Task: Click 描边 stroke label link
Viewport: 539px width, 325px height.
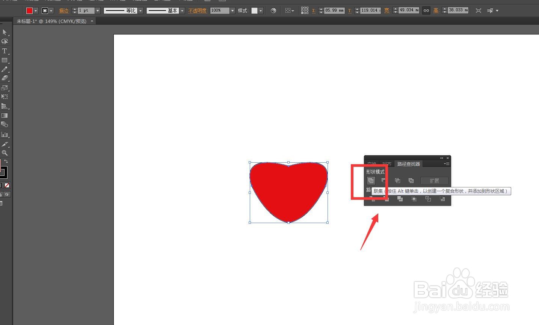Action: (64, 11)
